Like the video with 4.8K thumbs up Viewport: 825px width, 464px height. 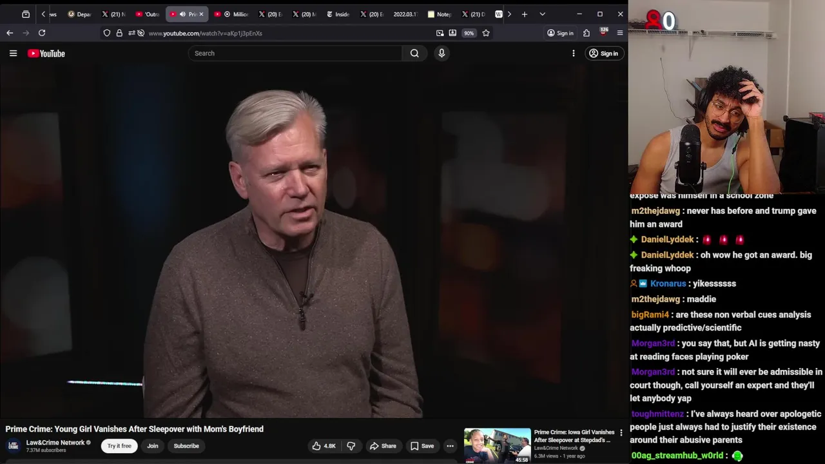click(x=324, y=446)
